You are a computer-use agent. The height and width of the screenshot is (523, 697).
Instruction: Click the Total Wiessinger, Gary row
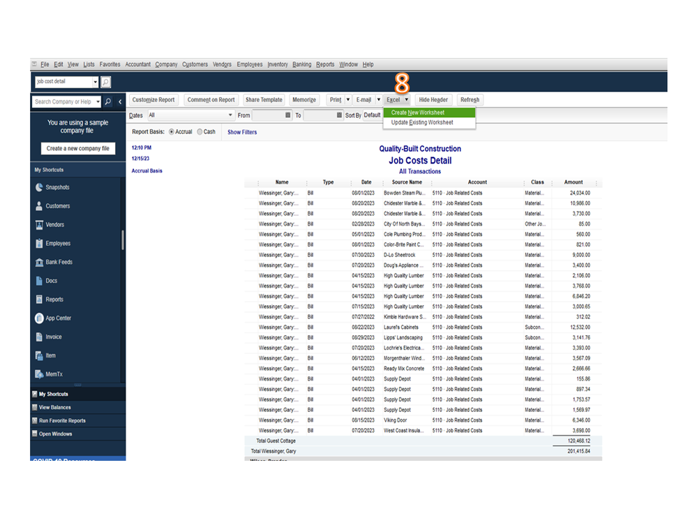click(424, 451)
